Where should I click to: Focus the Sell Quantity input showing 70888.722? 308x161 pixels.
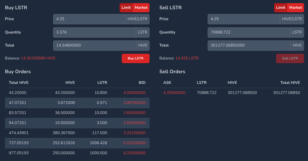point(249,32)
